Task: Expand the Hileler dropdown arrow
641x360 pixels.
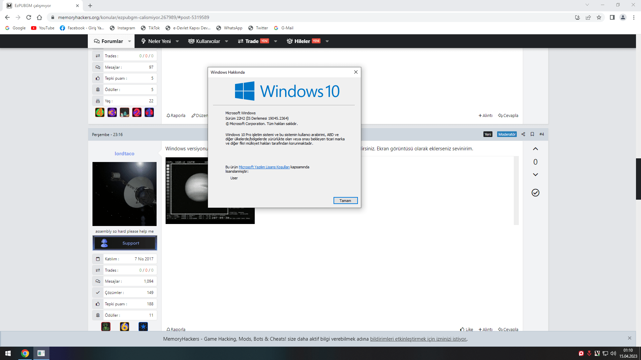Action: (x=327, y=41)
